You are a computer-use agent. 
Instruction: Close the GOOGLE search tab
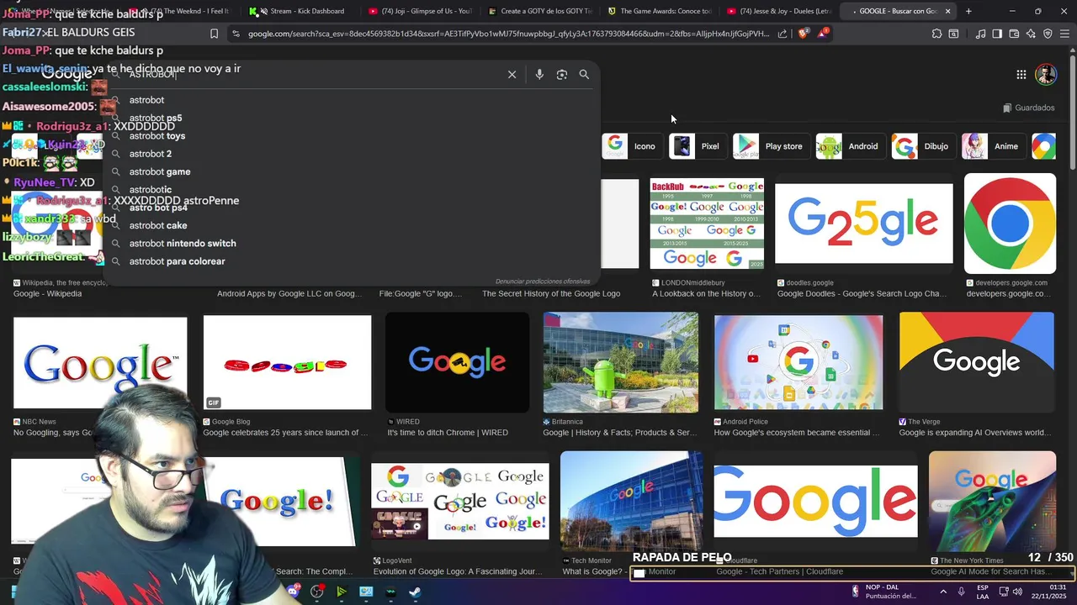click(x=948, y=11)
